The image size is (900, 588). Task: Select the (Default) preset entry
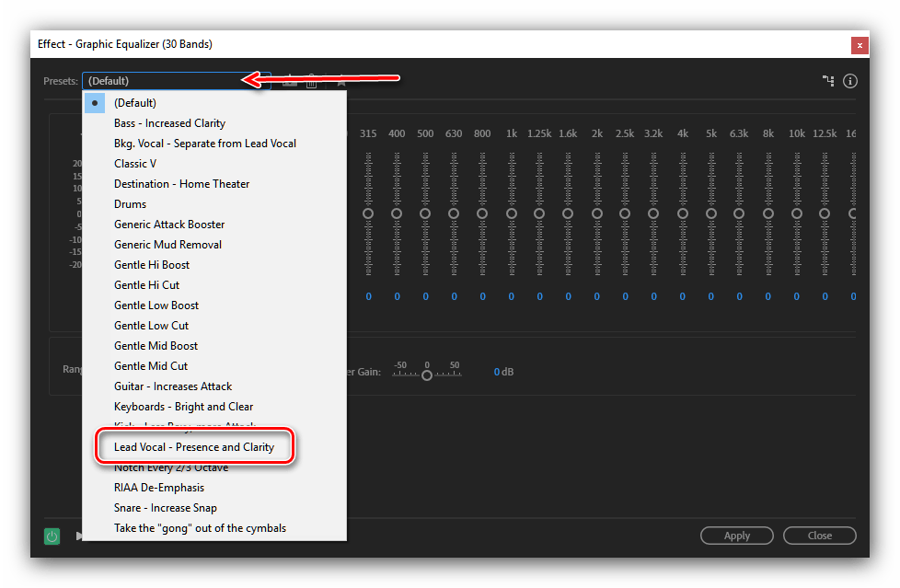point(215,103)
